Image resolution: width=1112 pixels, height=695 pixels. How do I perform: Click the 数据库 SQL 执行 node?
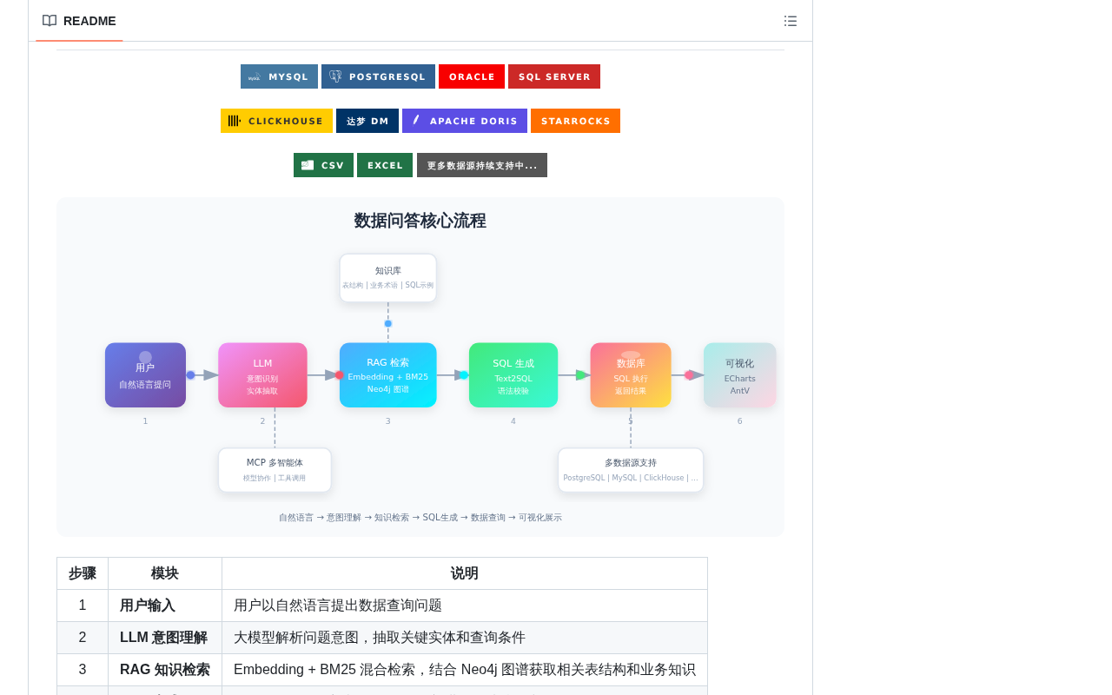[631, 375]
